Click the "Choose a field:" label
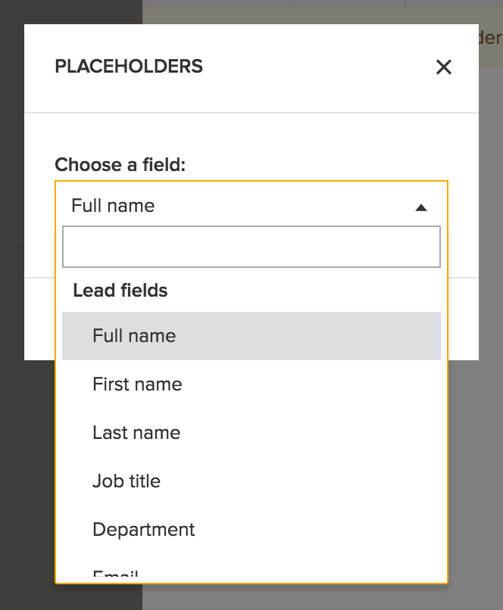 point(120,164)
